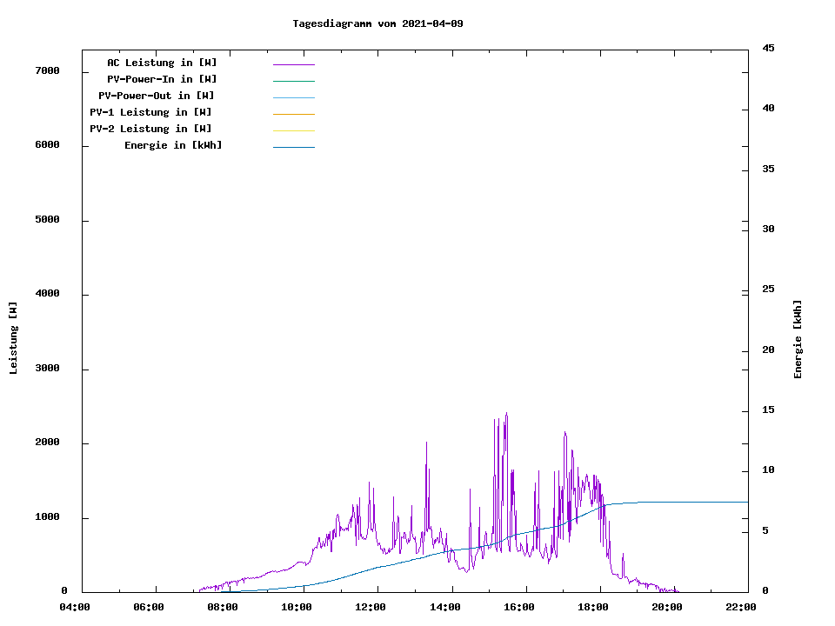Image resolution: width=835 pixels, height=626 pixels.
Task: Click the blue PV-Power-Out legend line sample
Action: pyautogui.click(x=293, y=97)
